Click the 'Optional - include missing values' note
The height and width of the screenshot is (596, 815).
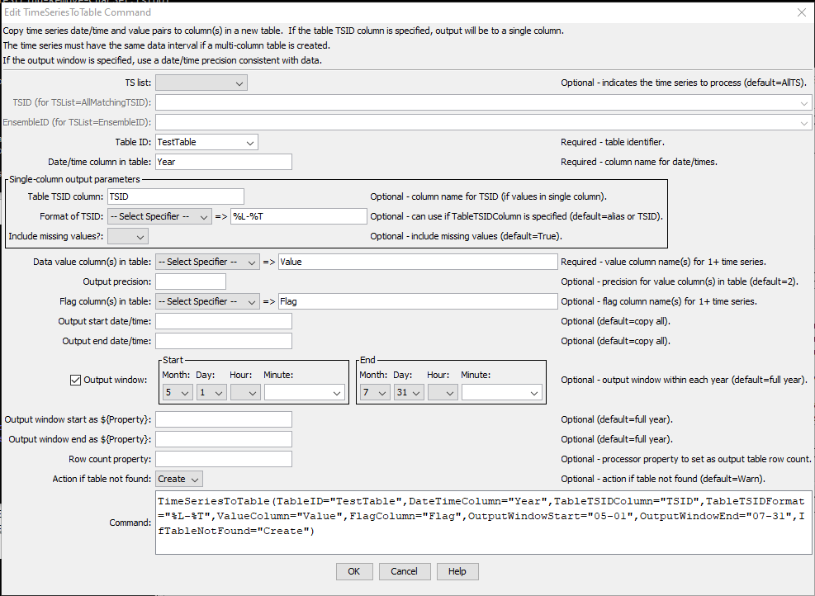(x=467, y=236)
